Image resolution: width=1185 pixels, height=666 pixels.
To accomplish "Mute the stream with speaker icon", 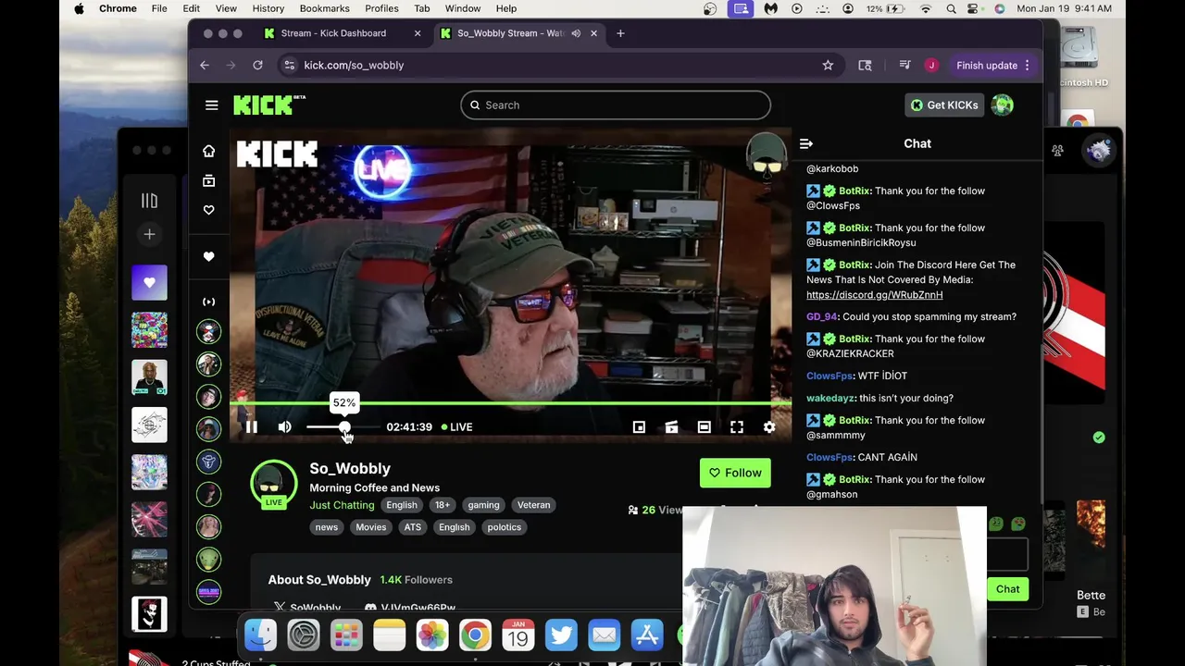I will pos(284,426).
